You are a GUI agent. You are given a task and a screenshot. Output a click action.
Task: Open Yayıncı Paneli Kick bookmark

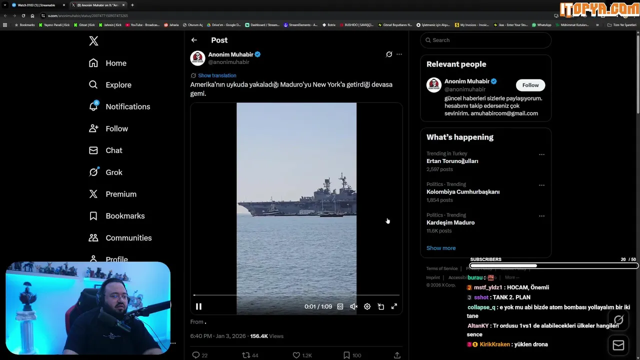coord(54,25)
